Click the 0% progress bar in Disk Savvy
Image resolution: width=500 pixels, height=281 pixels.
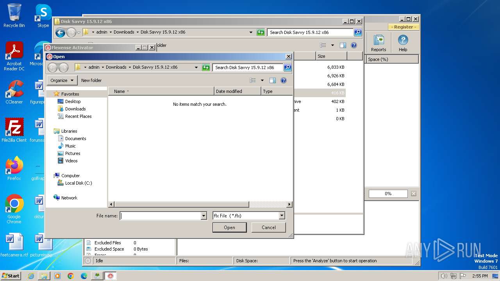tap(388, 194)
